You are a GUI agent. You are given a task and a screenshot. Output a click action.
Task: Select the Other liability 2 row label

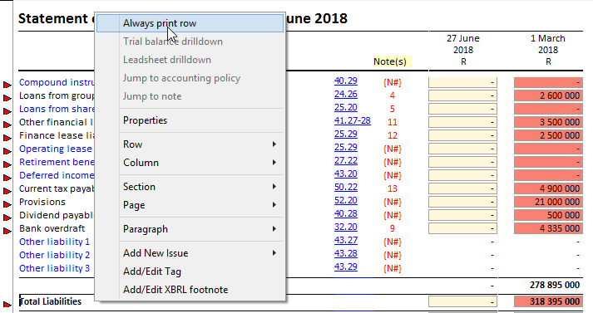click(54, 255)
